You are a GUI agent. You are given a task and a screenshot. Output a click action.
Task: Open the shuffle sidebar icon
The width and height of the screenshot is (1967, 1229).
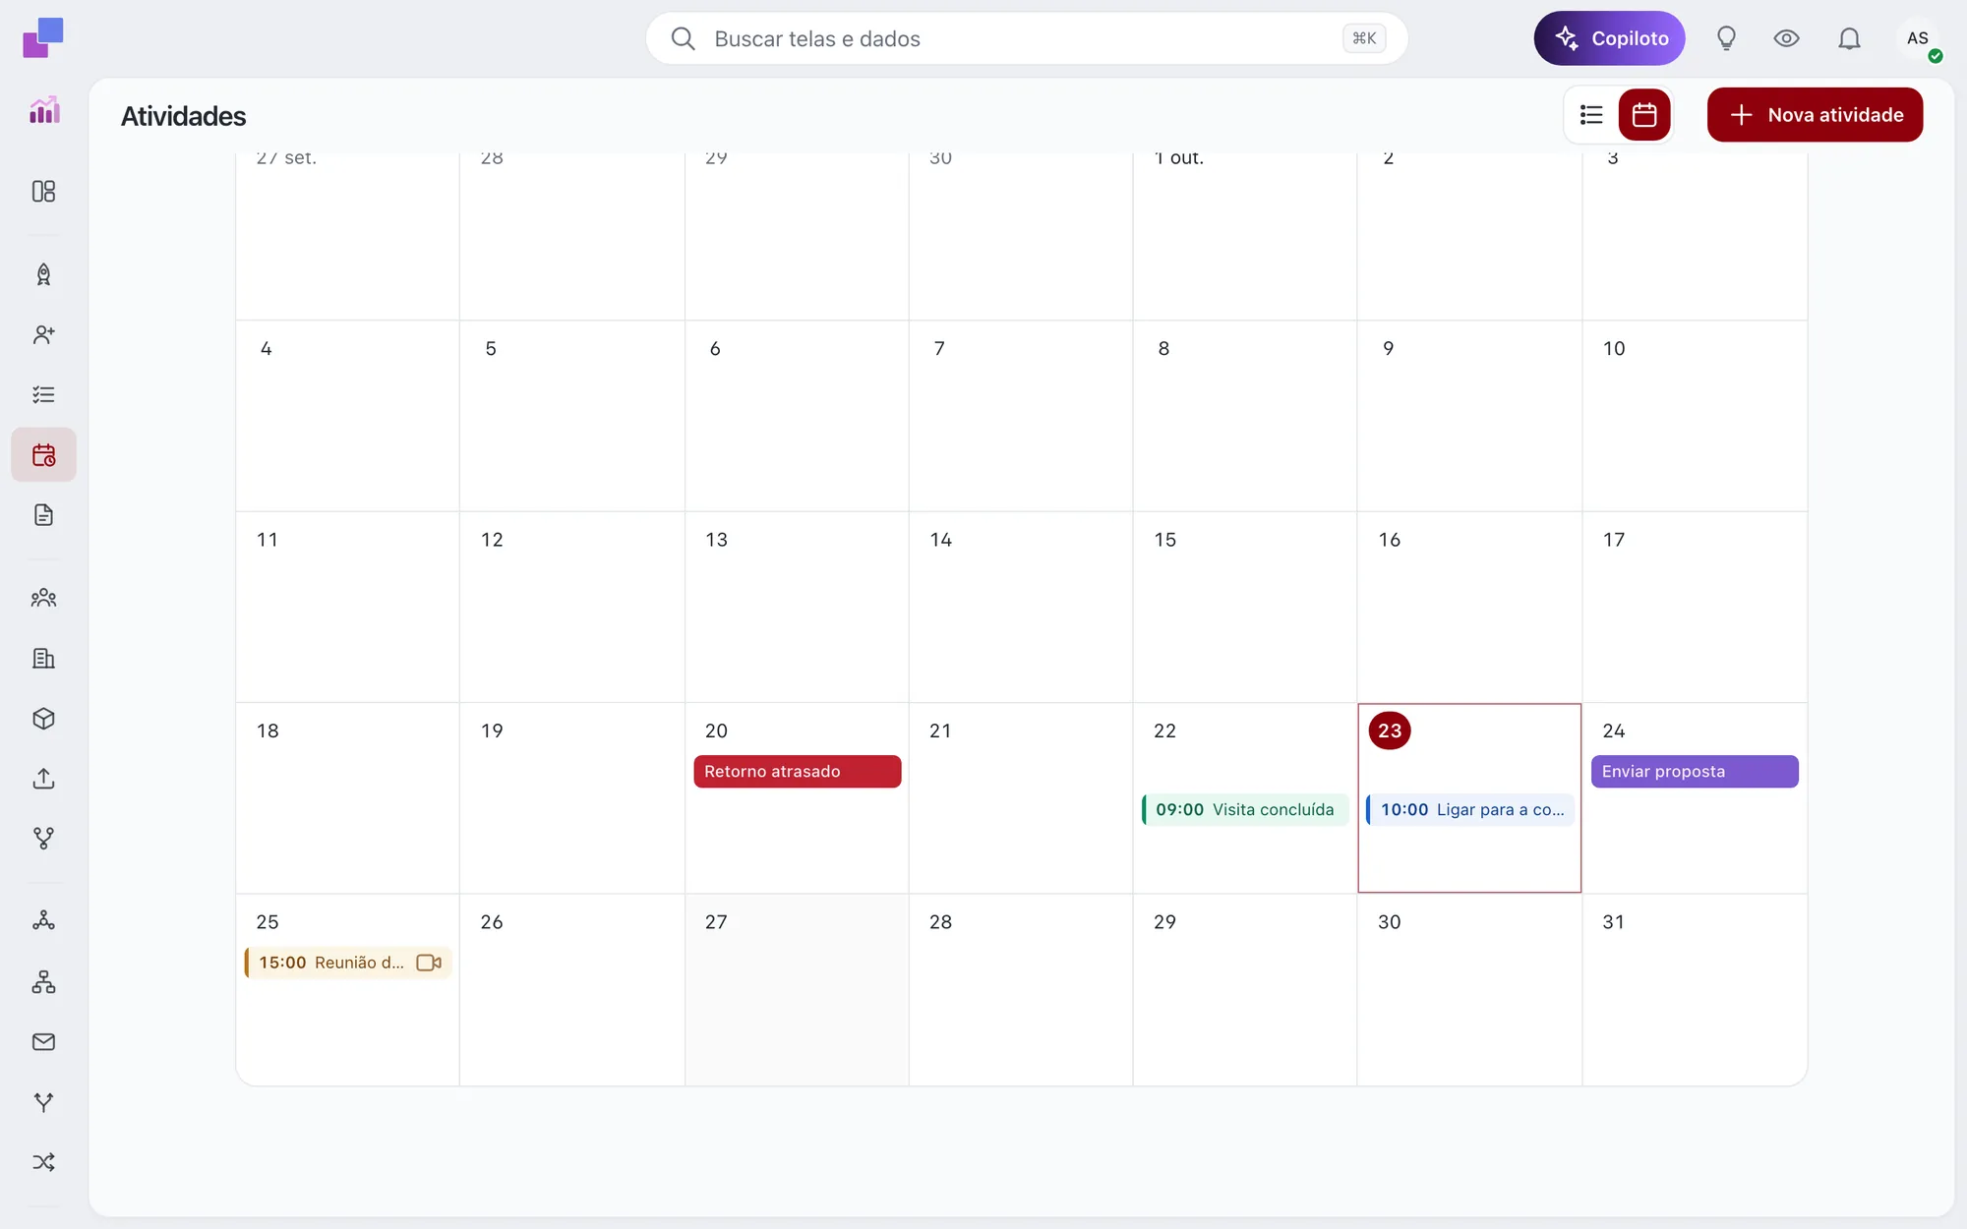coord(43,1161)
